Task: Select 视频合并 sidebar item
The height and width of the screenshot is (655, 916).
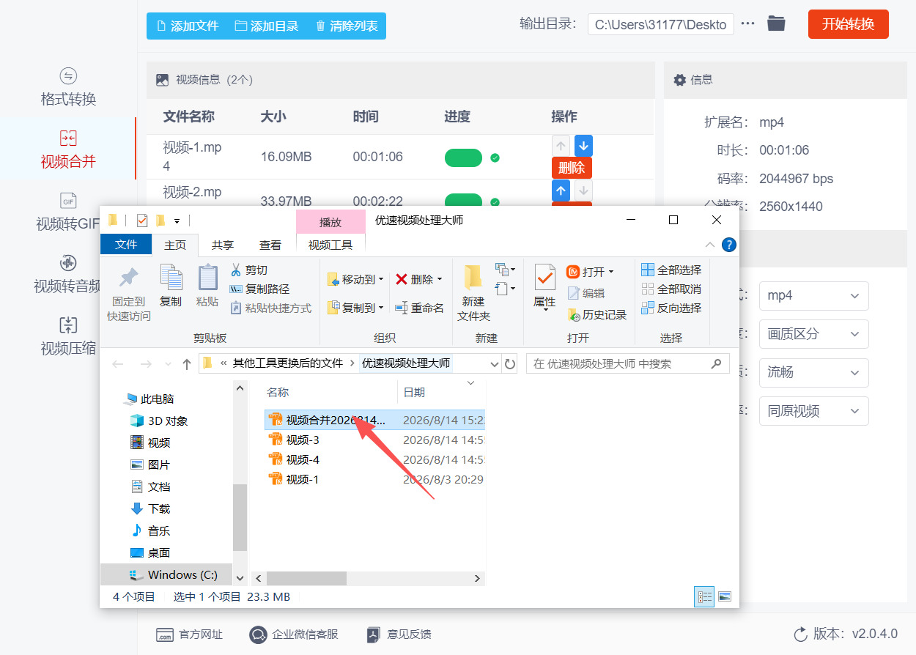Action: [x=68, y=149]
